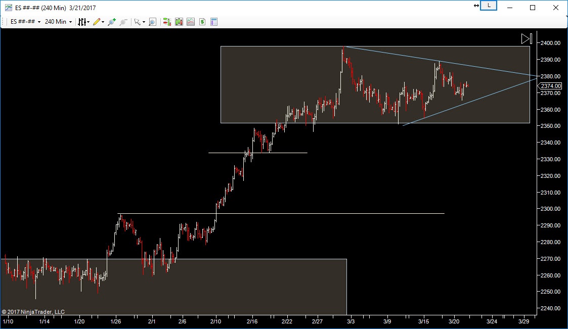Expand the 240 Min interval dropdown

(x=58, y=22)
